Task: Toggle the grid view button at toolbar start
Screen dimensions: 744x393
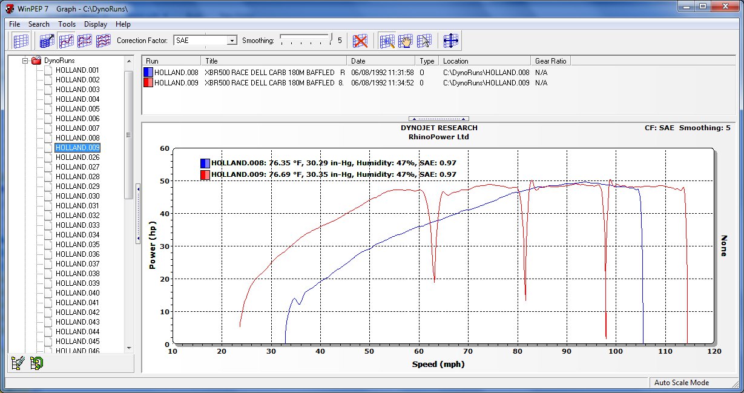Action: (21, 41)
